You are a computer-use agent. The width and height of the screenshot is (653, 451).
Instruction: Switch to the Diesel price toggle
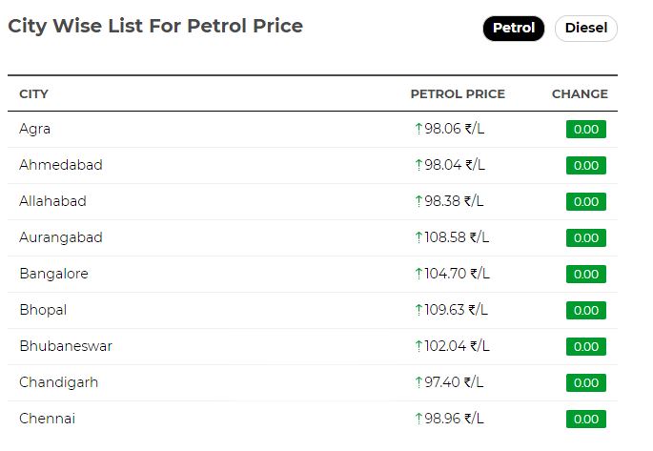point(585,29)
